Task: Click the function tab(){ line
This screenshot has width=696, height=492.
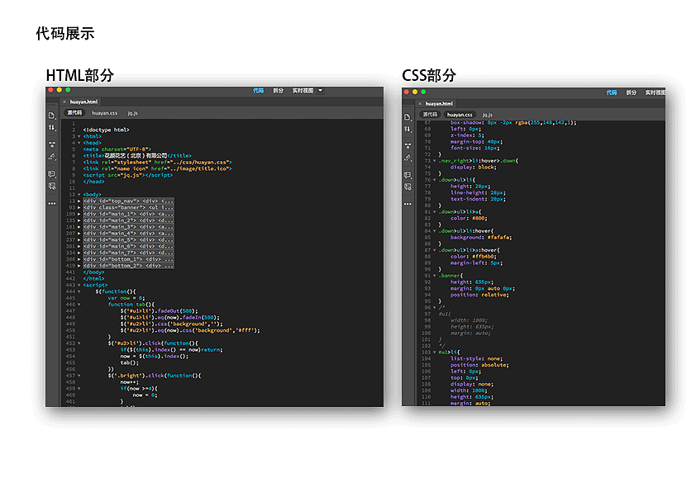Action: tap(131, 305)
